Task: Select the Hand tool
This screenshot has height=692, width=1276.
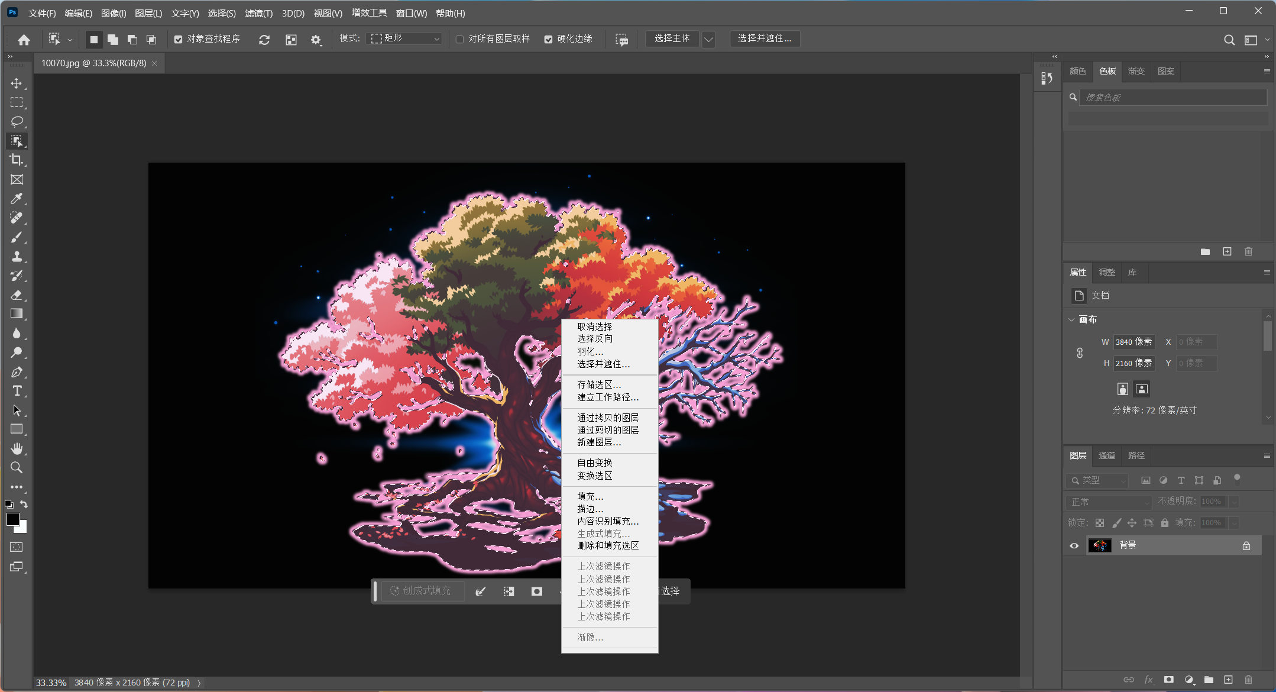Action: 17,448
